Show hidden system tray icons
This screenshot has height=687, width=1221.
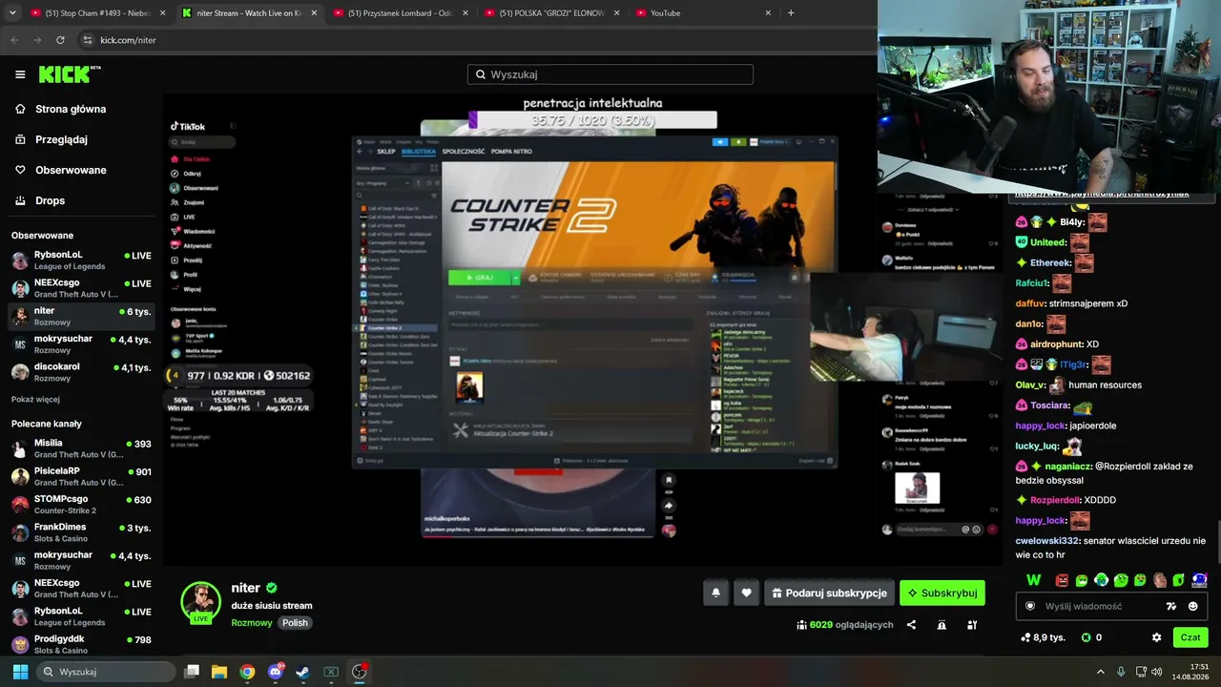click(1100, 672)
